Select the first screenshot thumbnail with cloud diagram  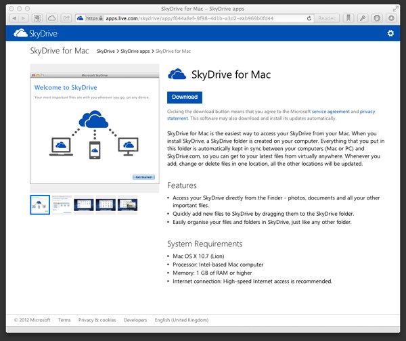pos(40,205)
